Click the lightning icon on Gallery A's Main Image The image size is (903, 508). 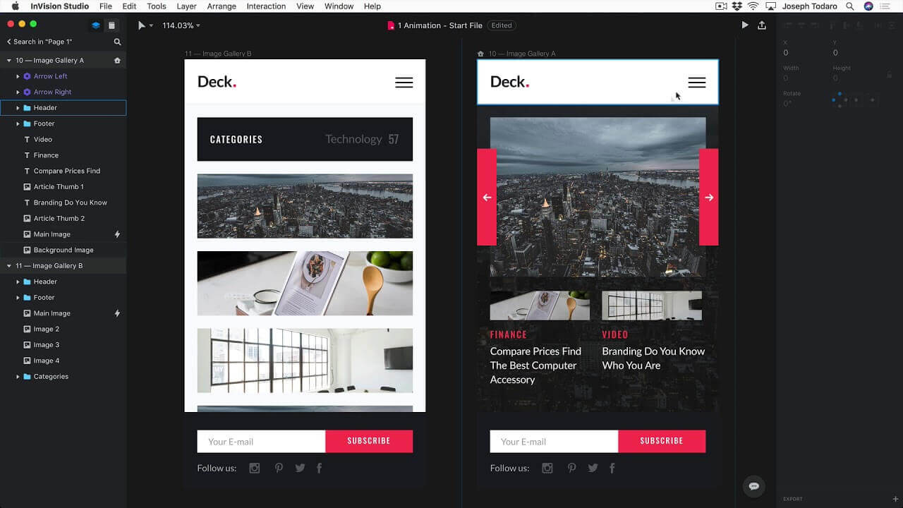pos(117,234)
